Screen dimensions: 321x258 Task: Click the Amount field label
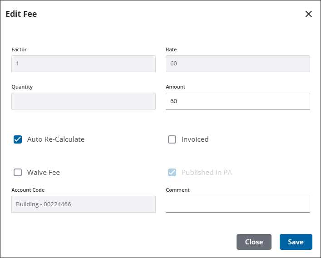[x=176, y=87]
